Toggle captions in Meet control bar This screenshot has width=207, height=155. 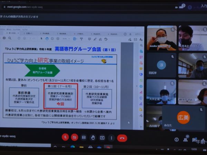click(84, 137)
